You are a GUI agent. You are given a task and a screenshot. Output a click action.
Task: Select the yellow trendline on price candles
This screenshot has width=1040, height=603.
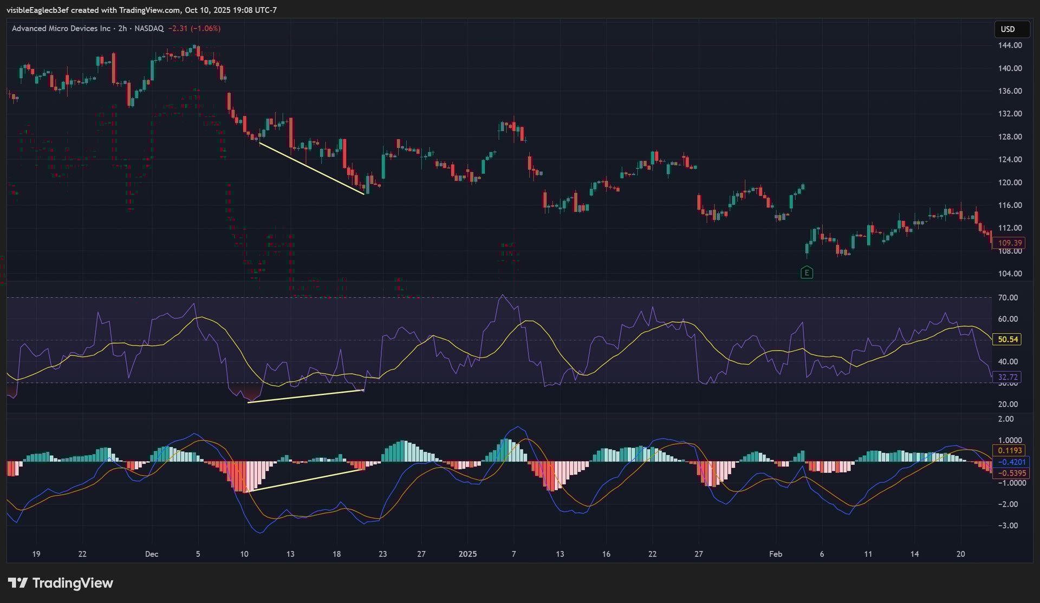[311, 168]
